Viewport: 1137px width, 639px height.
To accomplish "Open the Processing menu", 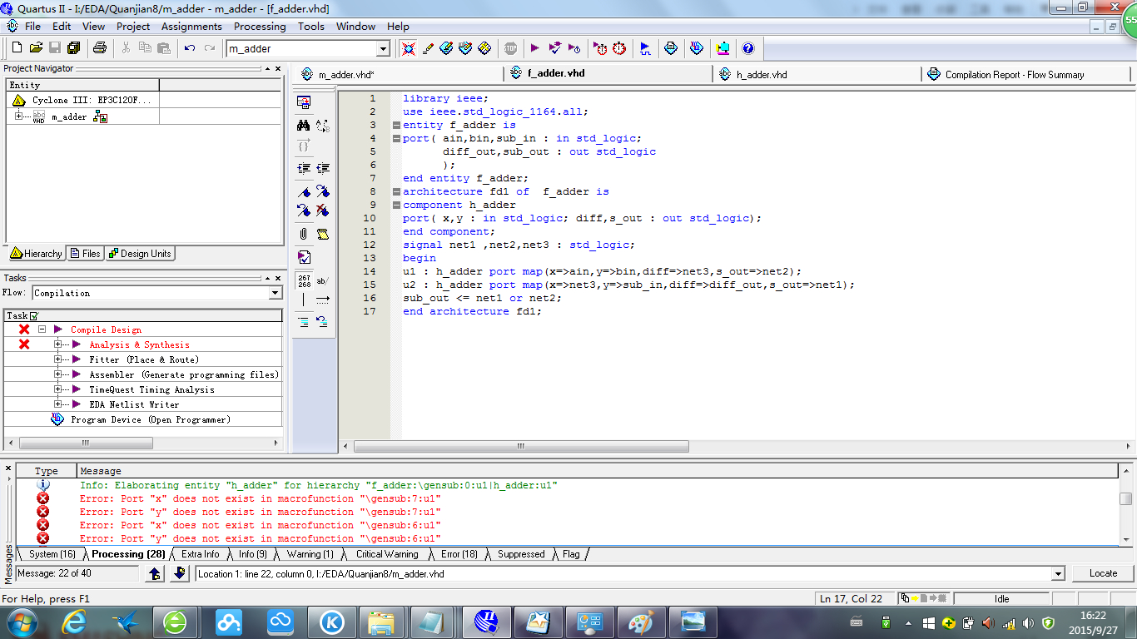I will click(260, 27).
